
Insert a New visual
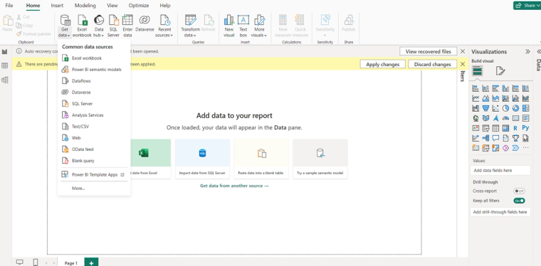point(229,26)
